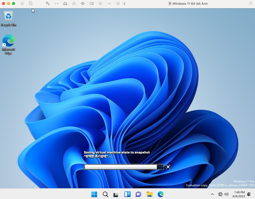Click the USB device toolbar icon
The width and height of the screenshot is (255, 199).
click(x=109, y=3)
